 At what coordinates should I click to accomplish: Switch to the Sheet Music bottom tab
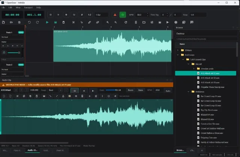[x=60, y=150]
